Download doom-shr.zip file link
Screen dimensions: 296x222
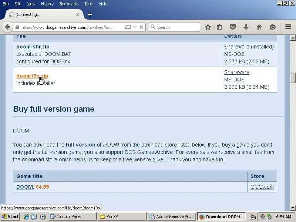33,47
